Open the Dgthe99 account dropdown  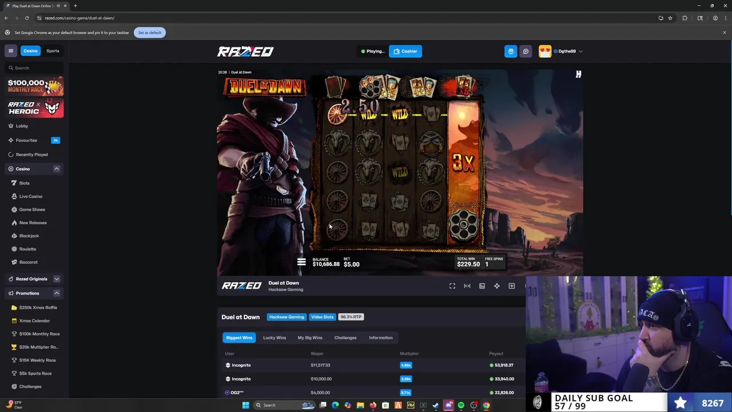[x=580, y=51]
